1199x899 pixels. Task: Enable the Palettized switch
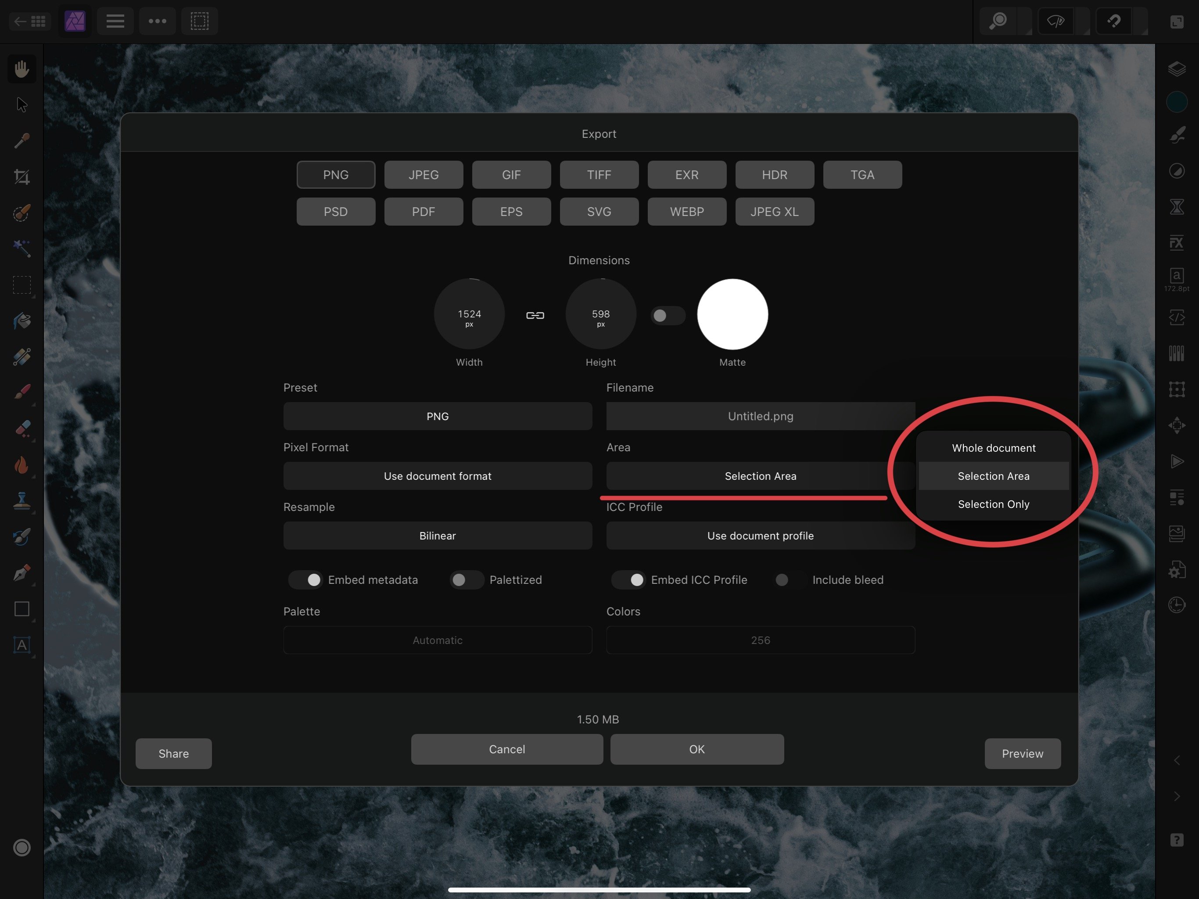tap(466, 579)
